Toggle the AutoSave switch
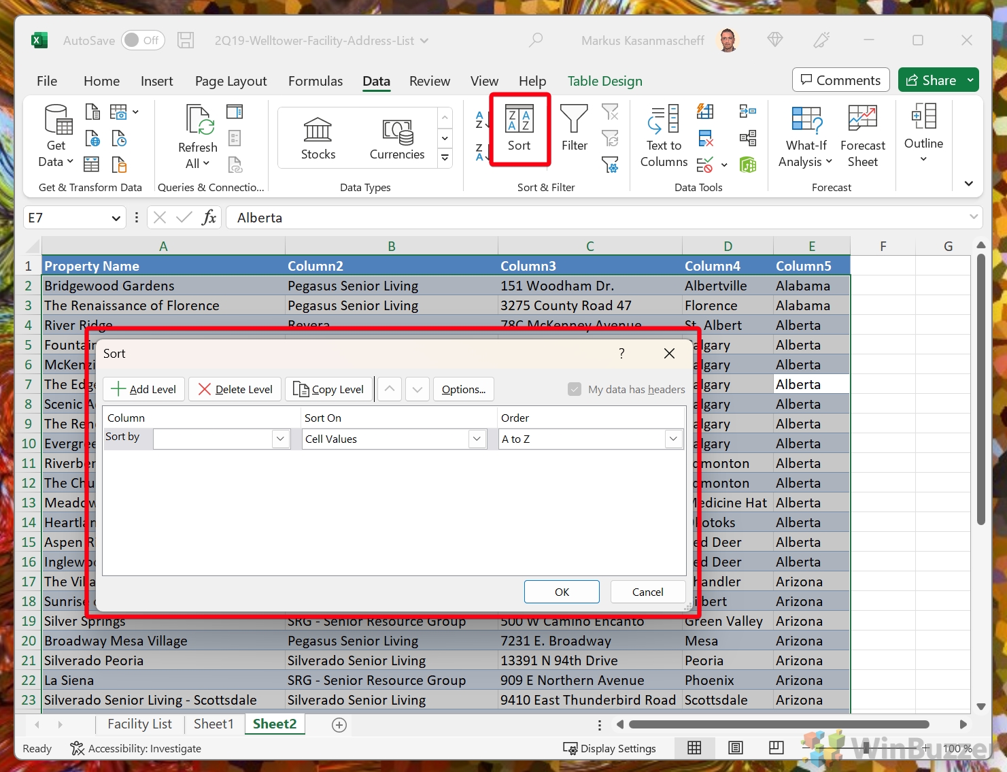Screen dimensions: 1007x772 (141, 40)
